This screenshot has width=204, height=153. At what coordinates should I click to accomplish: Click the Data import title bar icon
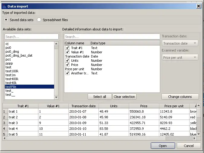pyautogui.click(x=4, y=6)
